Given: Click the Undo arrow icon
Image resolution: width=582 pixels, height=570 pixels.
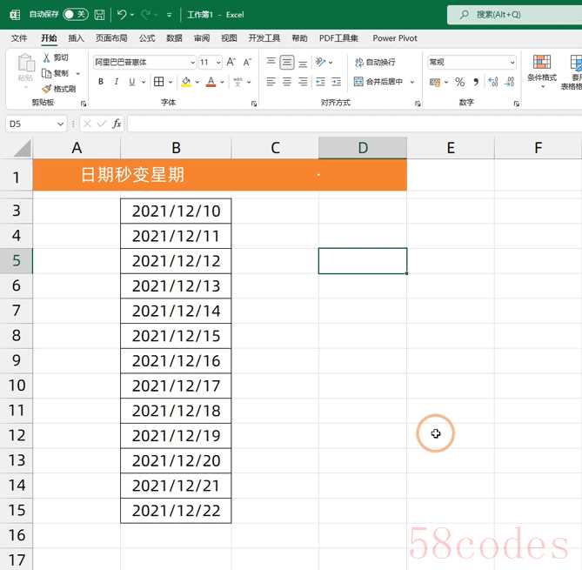Looking at the screenshot, I should pyautogui.click(x=122, y=15).
